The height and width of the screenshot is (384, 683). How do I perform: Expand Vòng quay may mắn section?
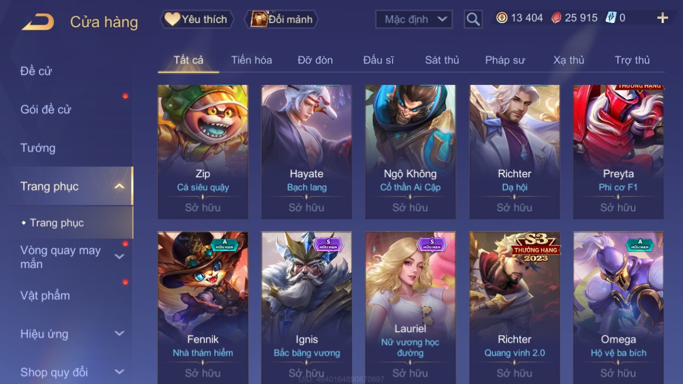[119, 257]
